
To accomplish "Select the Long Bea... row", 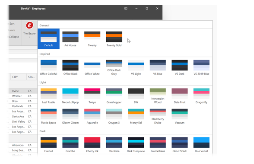I will point(23,150).
